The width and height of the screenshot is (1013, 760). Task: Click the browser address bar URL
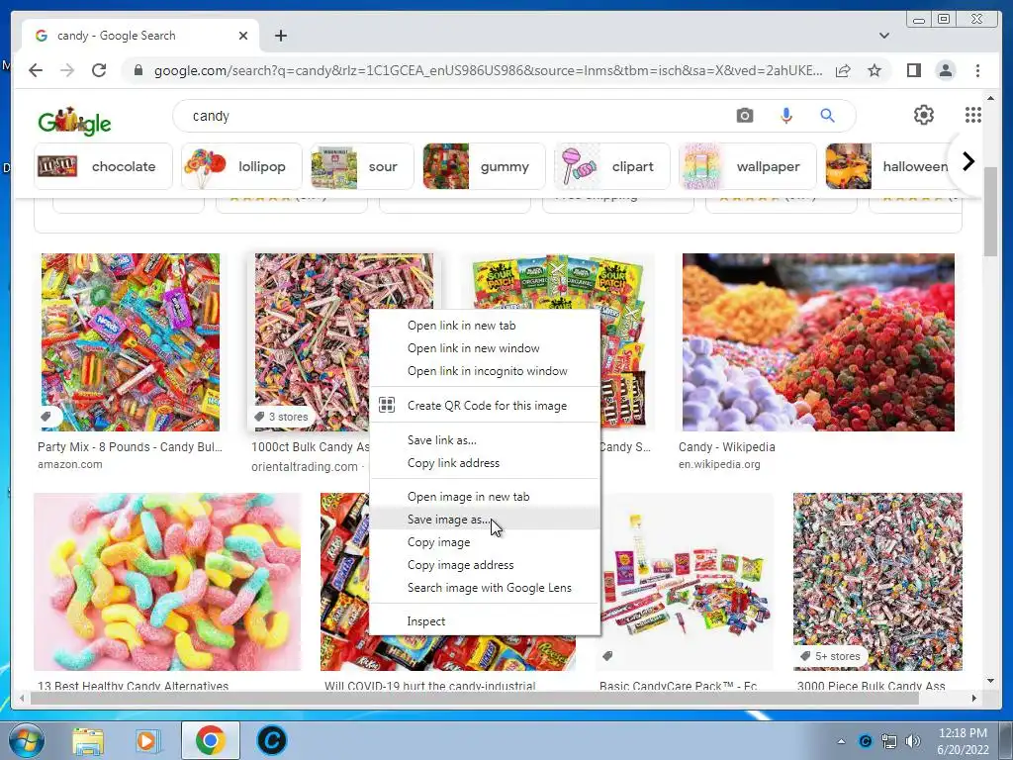488,70
